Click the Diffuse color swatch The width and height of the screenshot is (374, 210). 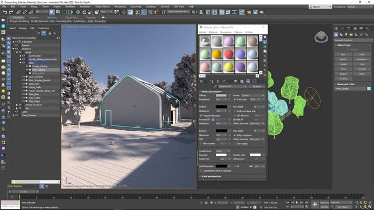coord(221,95)
